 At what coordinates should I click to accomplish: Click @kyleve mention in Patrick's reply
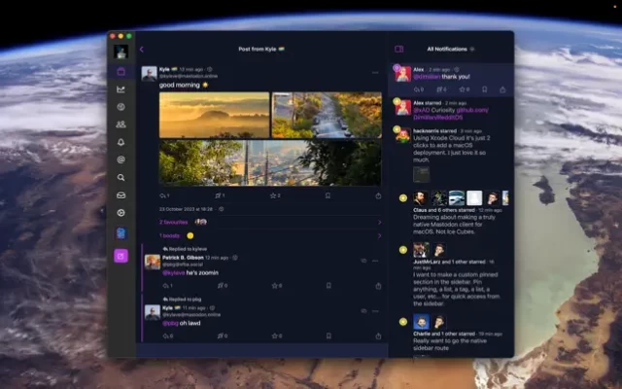pyautogui.click(x=171, y=273)
